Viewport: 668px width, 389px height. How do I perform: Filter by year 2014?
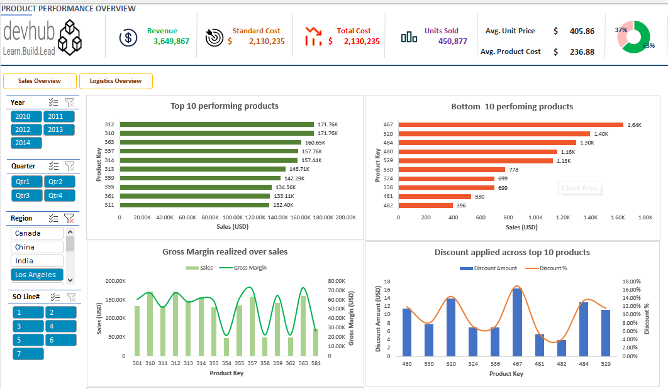(x=26, y=143)
